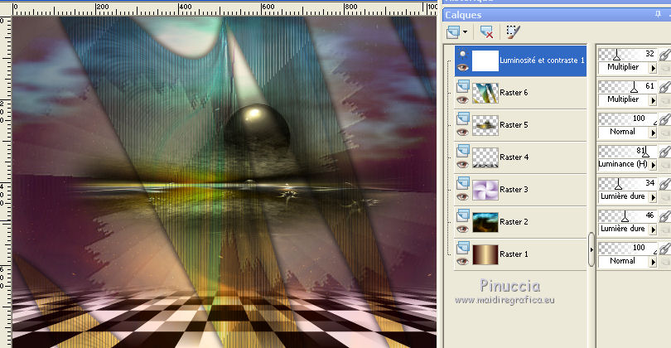Viewport: 671px width, 348px height.
Task: Hide the Raster 4 layer
Action: pyautogui.click(x=462, y=164)
